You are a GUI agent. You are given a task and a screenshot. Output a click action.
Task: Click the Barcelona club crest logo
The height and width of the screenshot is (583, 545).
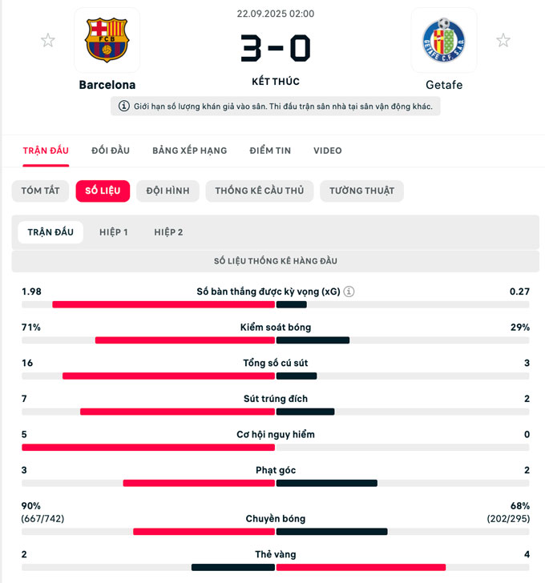[107, 41]
